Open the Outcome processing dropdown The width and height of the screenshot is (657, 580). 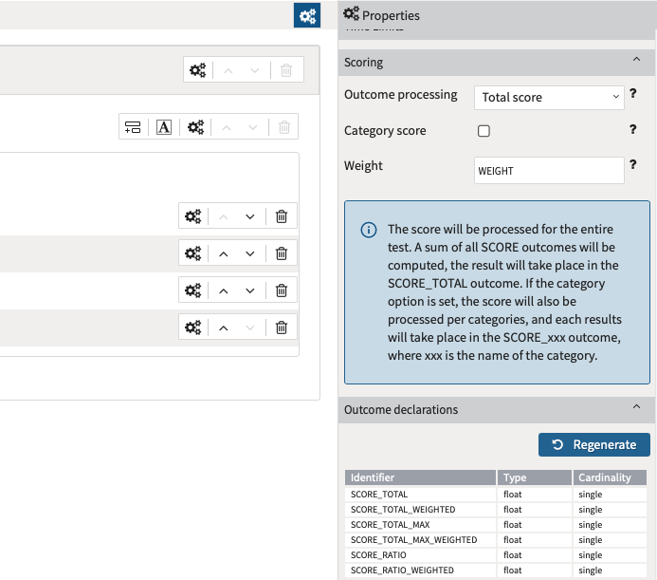pos(549,97)
